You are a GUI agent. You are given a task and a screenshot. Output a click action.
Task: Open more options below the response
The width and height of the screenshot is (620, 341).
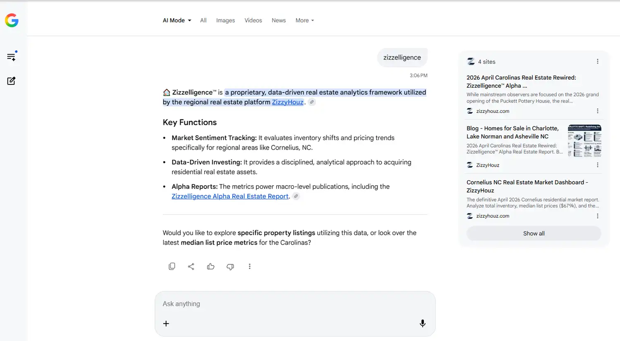[250, 267]
